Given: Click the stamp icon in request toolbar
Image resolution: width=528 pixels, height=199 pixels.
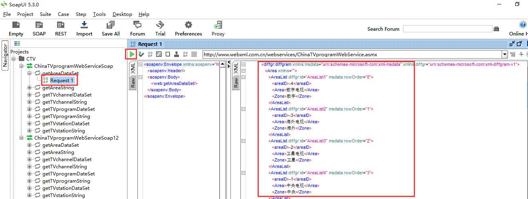Looking at the screenshot, I should (x=177, y=54).
